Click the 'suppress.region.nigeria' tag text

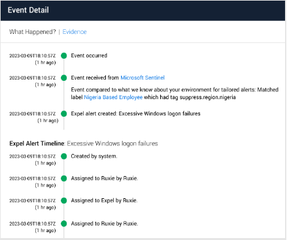click(x=208, y=97)
